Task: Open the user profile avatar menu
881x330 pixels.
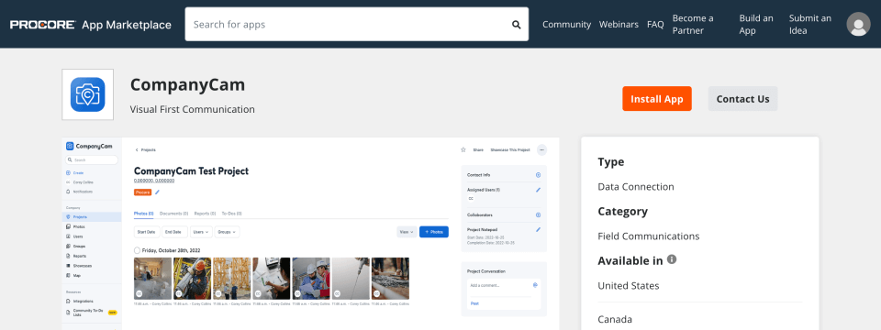Action: coord(859,24)
